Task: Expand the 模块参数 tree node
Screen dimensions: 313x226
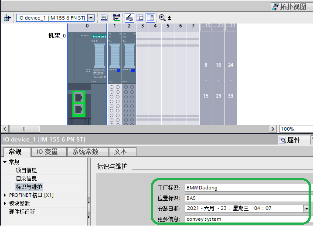Action: tap(5, 203)
